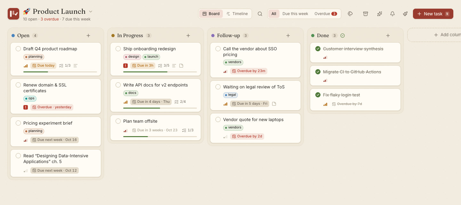Screen dimensions: 461x205
Task: Add a task to Done column
Action: tap(388, 36)
